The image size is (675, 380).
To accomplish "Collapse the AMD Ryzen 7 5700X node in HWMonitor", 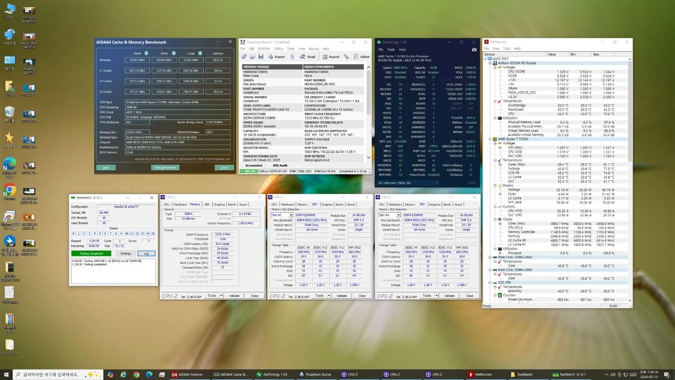I will [491, 139].
